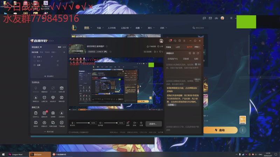The width and height of the screenshot is (280, 157).
Task: Click the stream cover thumbnail
Action: point(77,49)
